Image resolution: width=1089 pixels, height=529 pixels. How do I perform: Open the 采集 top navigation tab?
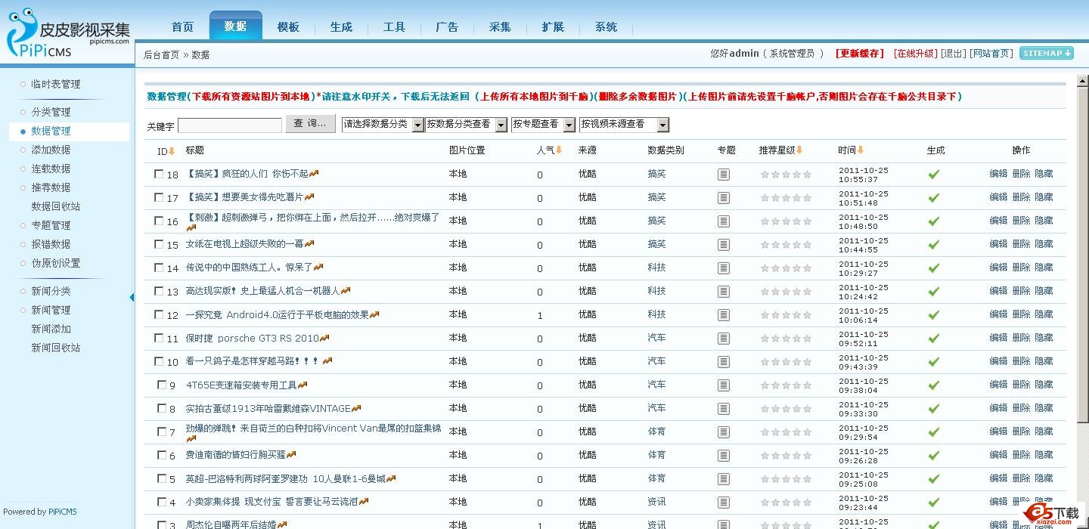500,27
